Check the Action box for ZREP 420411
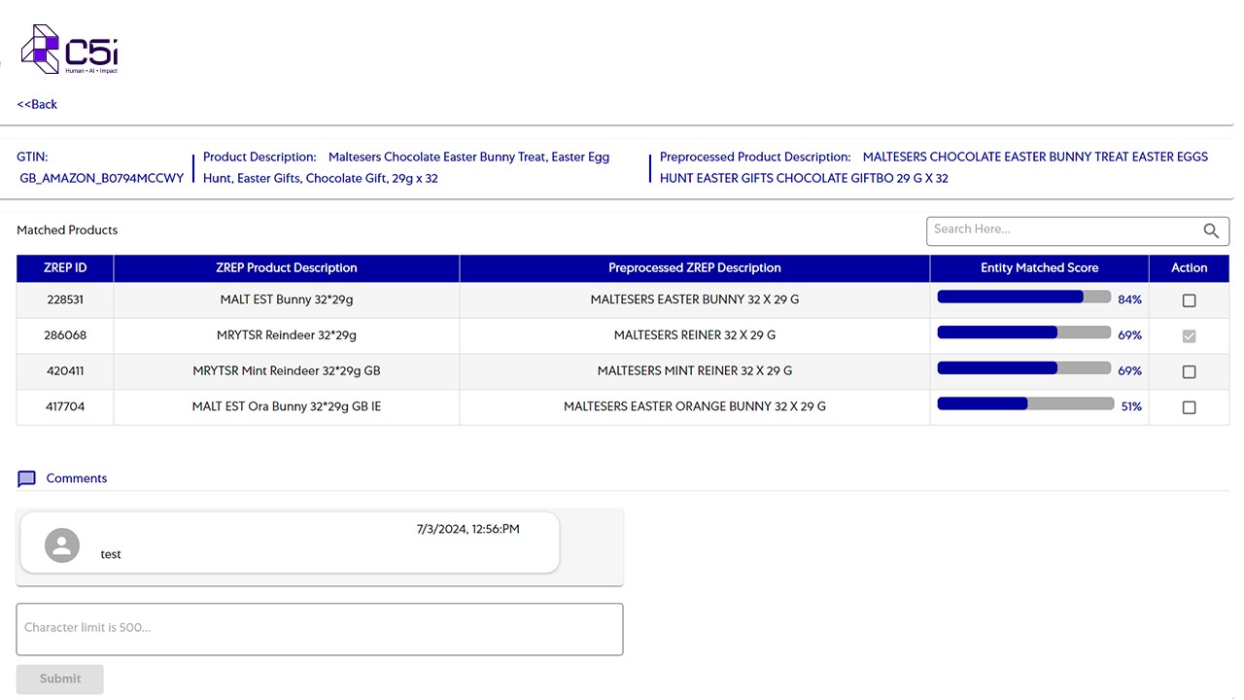The height and width of the screenshot is (700, 1244). click(x=1189, y=371)
